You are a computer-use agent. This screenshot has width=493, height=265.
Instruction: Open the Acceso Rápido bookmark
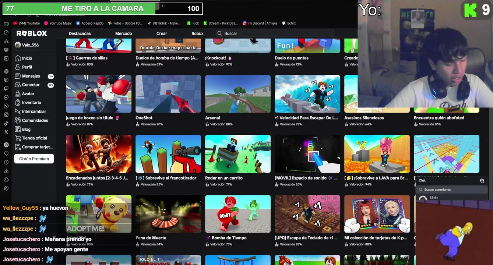pyautogui.click(x=90, y=23)
